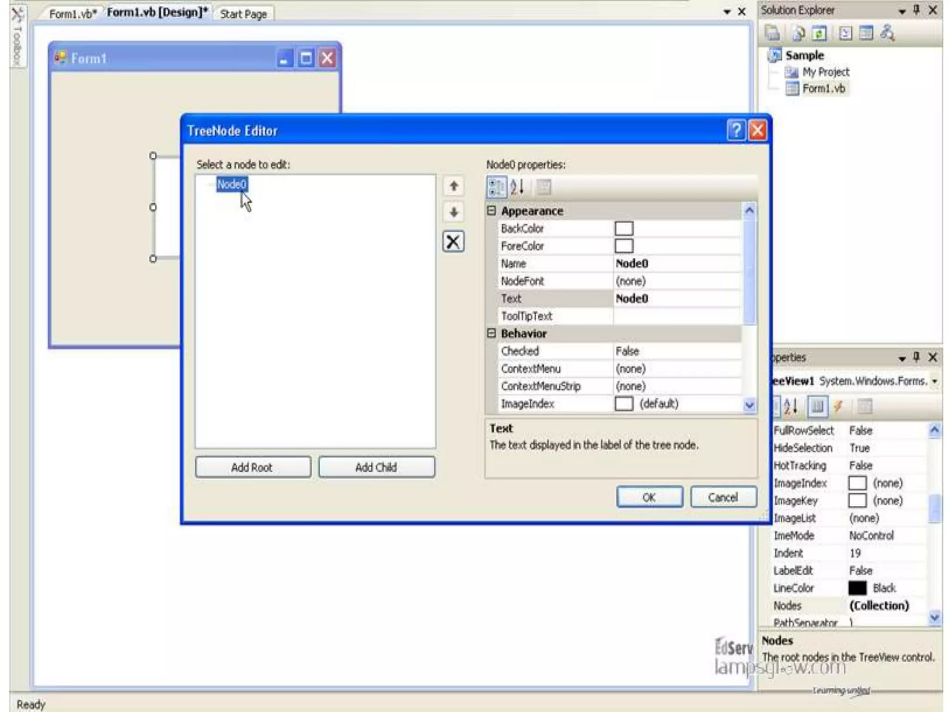Select Form1.vb in Solution Explorer
The image size is (949, 712).
(823, 88)
